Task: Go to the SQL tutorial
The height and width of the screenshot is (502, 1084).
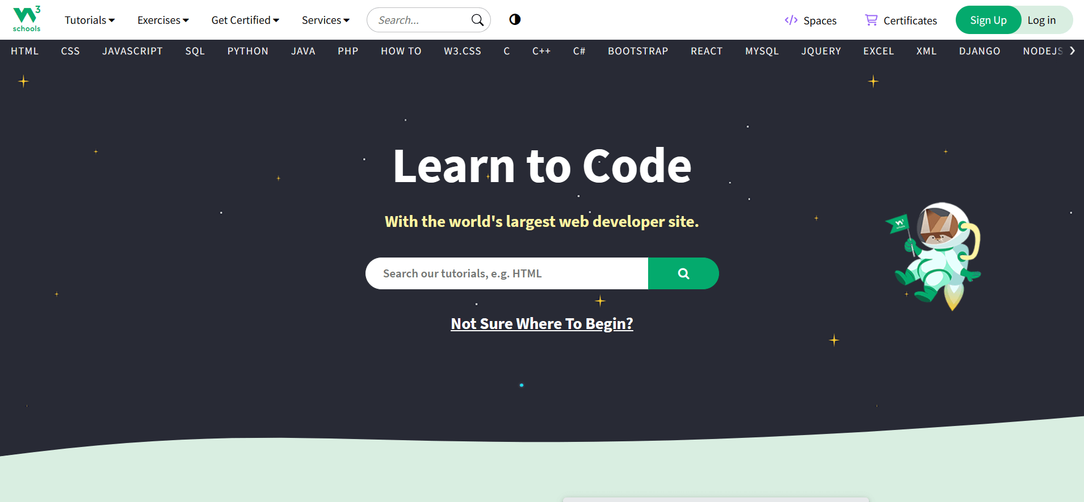Action: coord(195,51)
